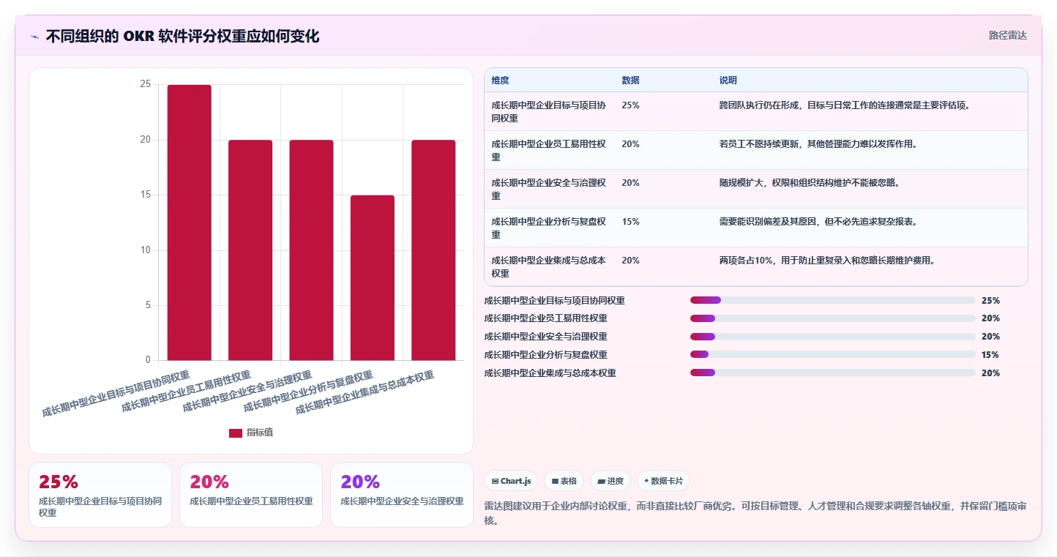
Task: Open the 25% 目标与项目协同权重 stat card
Action: tap(100, 495)
